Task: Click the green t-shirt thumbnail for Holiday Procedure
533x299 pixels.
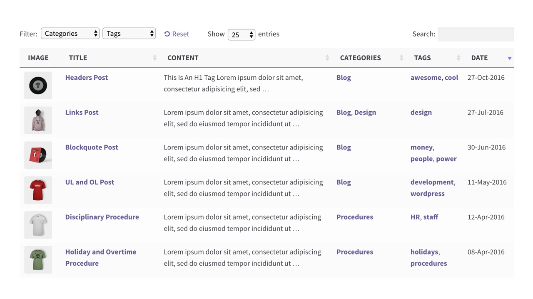Action: coord(38,260)
